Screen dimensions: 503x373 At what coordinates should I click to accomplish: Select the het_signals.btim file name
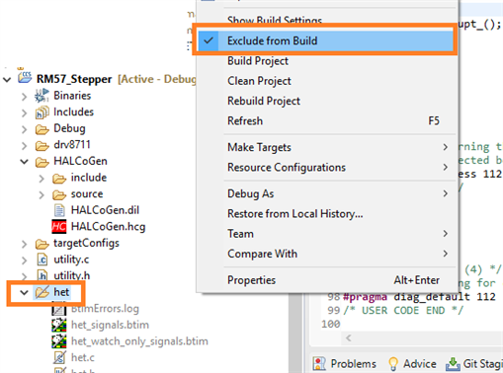[110, 325]
